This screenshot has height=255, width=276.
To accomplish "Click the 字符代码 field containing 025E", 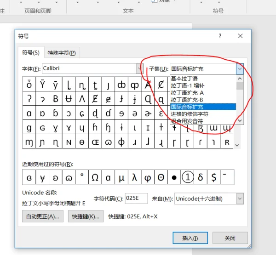I will coord(137,198).
